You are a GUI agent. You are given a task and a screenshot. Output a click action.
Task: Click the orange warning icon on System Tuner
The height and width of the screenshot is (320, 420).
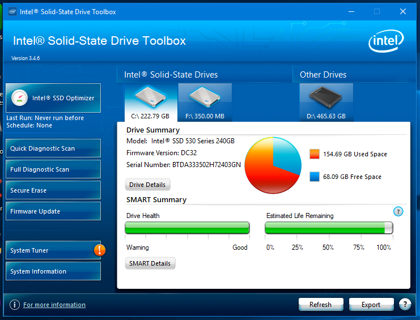point(100,250)
